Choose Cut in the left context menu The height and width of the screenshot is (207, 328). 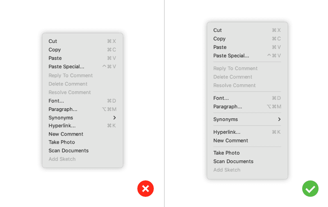click(53, 41)
